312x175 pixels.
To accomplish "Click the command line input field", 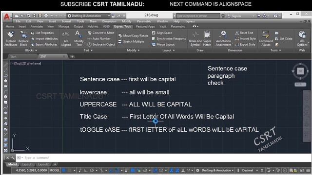I will pyautogui.click(x=163, y=157).
